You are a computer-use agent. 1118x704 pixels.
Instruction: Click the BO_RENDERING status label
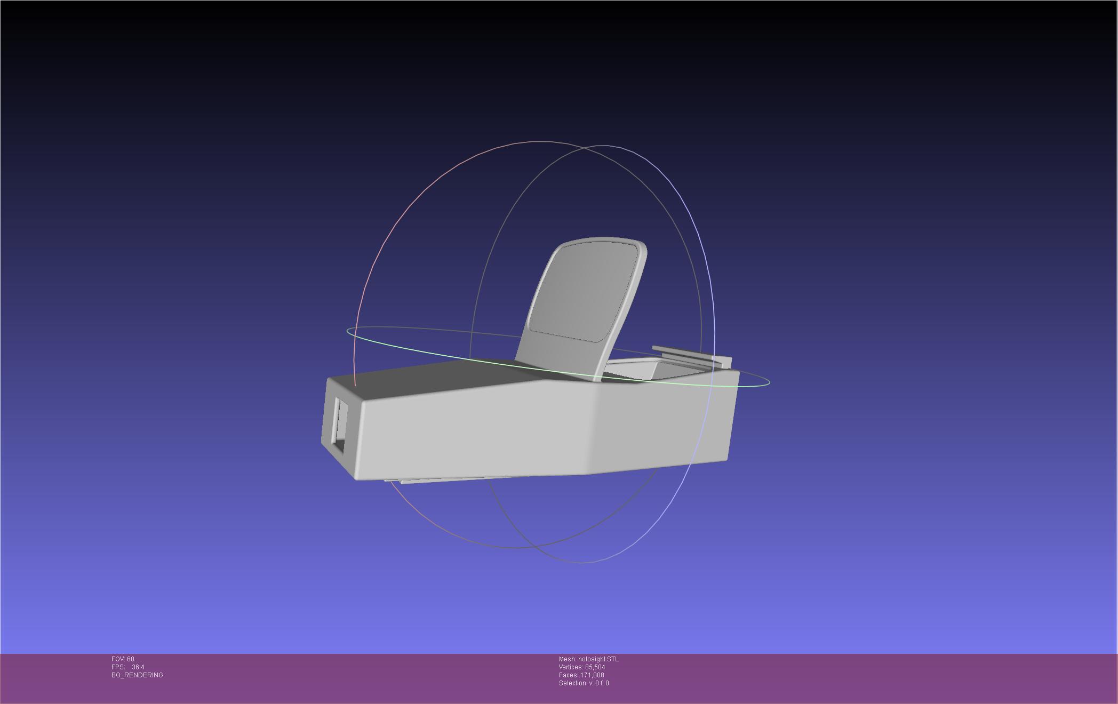137,675
